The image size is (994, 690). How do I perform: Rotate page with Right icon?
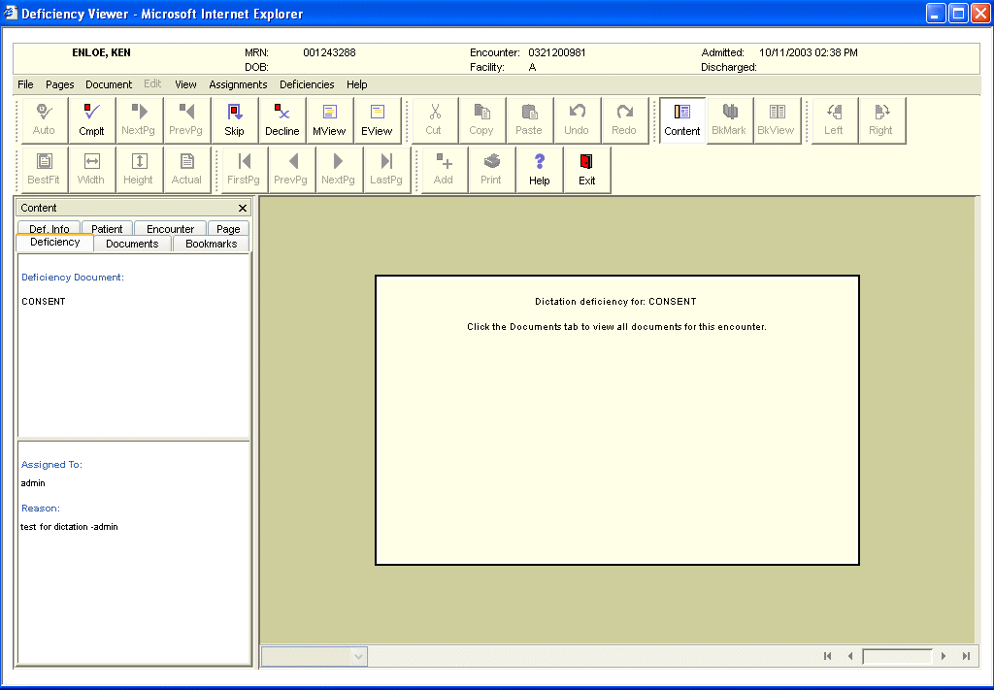pos(881,120)
